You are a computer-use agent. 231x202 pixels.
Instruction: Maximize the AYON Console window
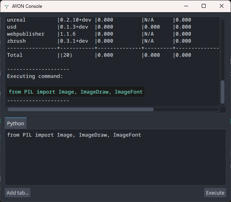(x=204, y=6)
